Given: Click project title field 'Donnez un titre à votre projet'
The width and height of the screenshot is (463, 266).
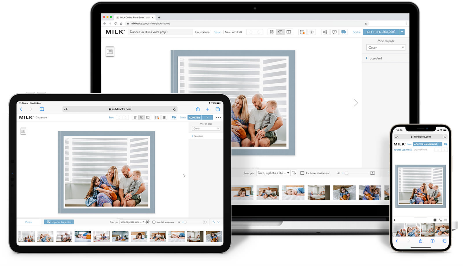Looking at the screenshot, I should pyautogui.click(x=160, y=32).
